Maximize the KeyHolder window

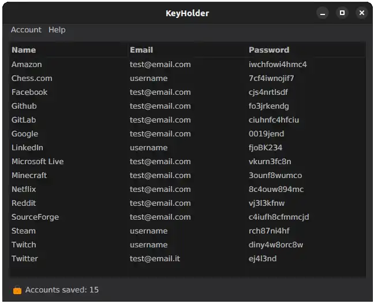point(342,13)
